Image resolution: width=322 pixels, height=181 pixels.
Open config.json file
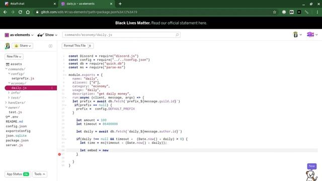tap(16, 126)
